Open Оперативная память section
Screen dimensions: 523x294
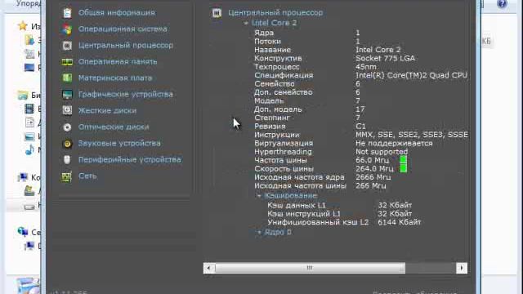tap(118, 62)
